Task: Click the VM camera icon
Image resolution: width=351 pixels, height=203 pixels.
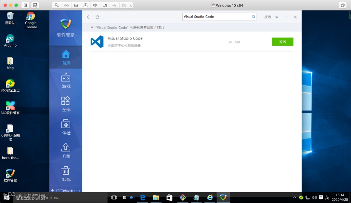Action: tap(105, 5)
